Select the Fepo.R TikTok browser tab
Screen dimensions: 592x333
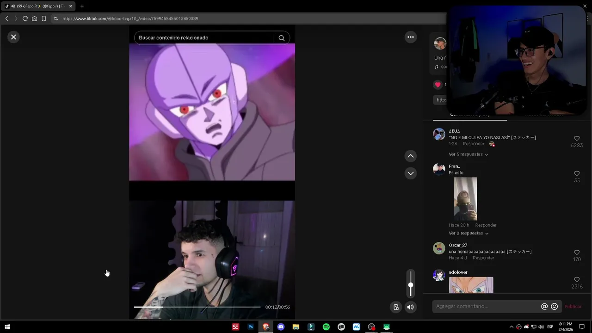(37, 6)
